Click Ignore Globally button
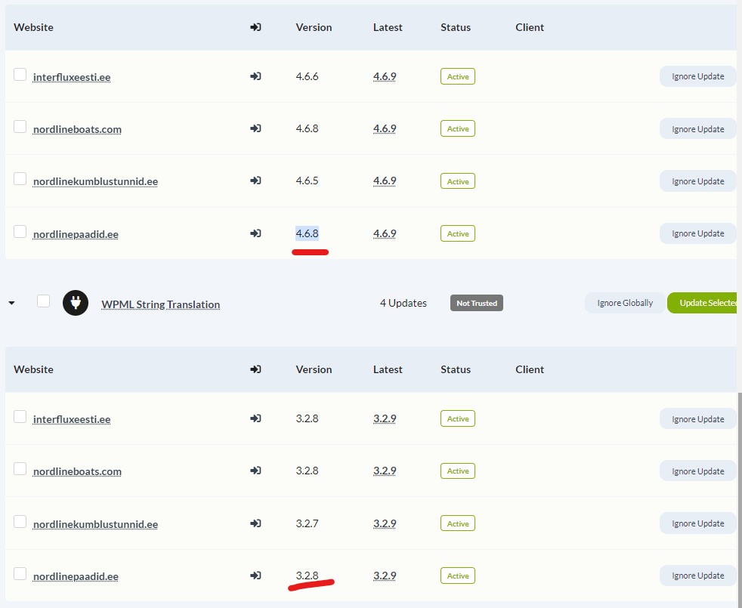Viewport: 742px width, 608px height. click(x=625, y=303)
